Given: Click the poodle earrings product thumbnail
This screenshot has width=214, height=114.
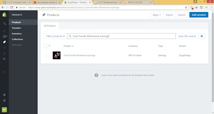Looking at the screenshot, I should click(57, 55).
